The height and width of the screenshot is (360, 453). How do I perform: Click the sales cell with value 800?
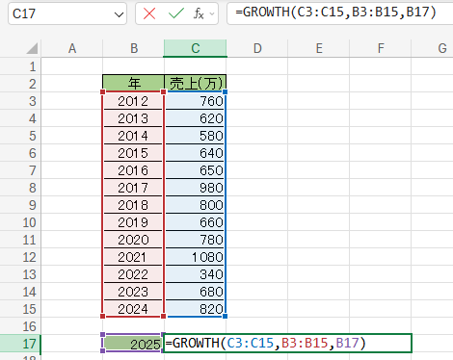pos(196,205)
